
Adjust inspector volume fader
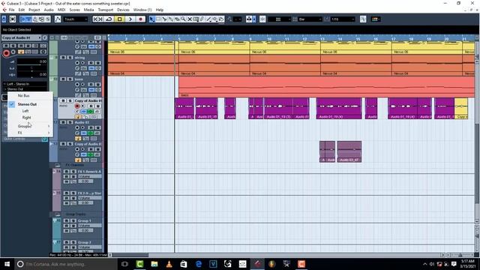pos(31,63)
